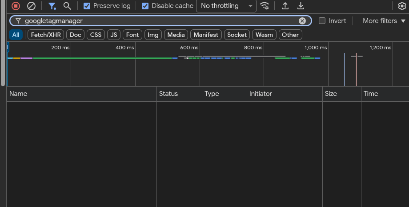Toggle the Disable cache checkbox
Viewport: 409px width, 207px height.
point(145,6)
